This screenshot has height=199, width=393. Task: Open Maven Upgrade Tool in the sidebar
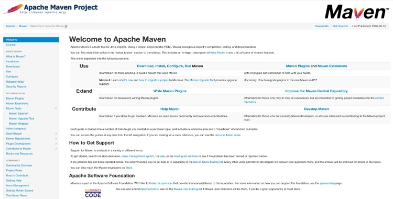[21, 118]
